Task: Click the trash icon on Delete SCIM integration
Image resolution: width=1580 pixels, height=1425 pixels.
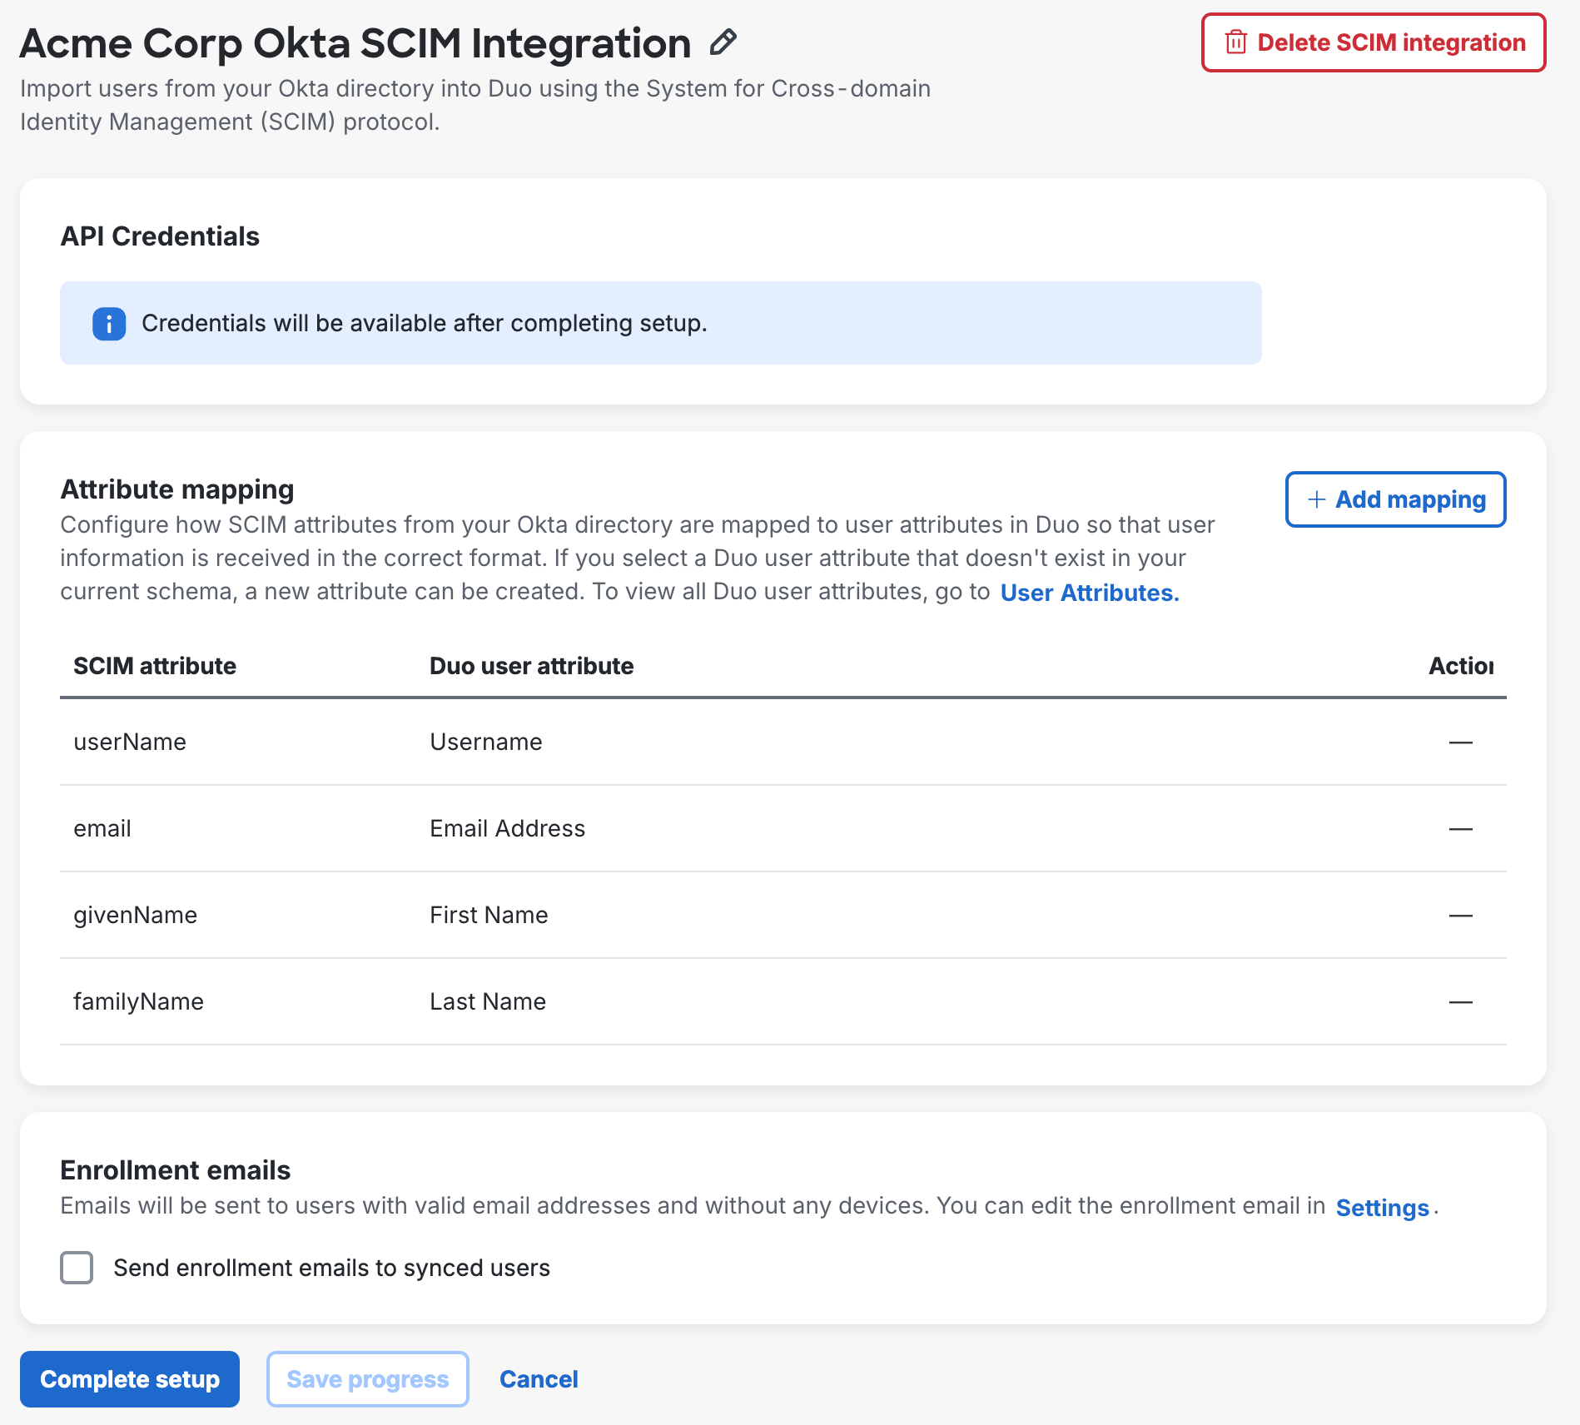Action: (x=1235, y=42)
